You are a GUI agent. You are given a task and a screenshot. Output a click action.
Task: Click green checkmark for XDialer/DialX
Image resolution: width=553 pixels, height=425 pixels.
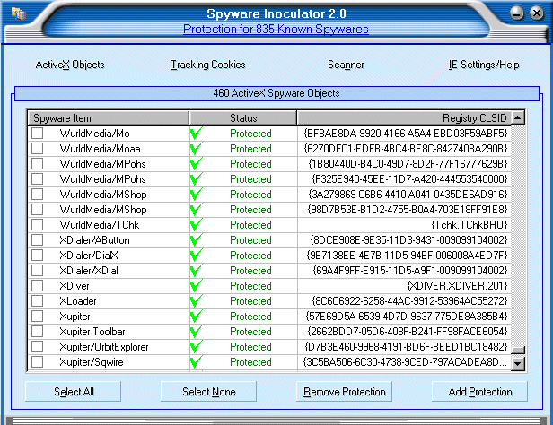197,256
